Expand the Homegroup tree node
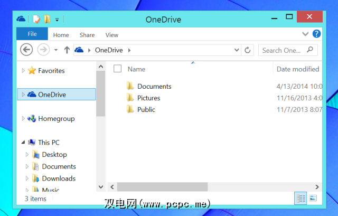The width and height of the screenshot is (338, 216). (23, 118)
